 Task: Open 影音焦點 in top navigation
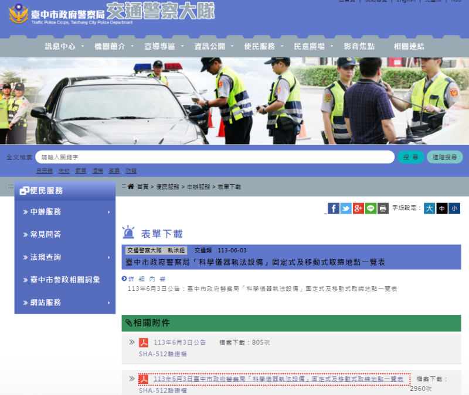coord(359,46)
